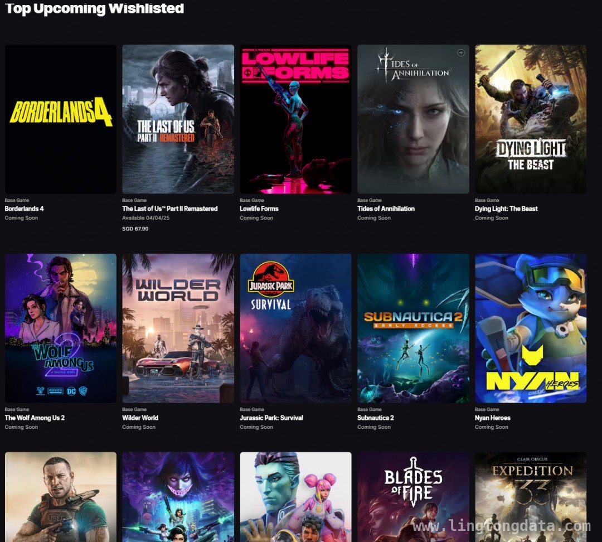602x542 pixels.
Task: Click Base Game label above Borderlands 4
Action: (17, 200)
